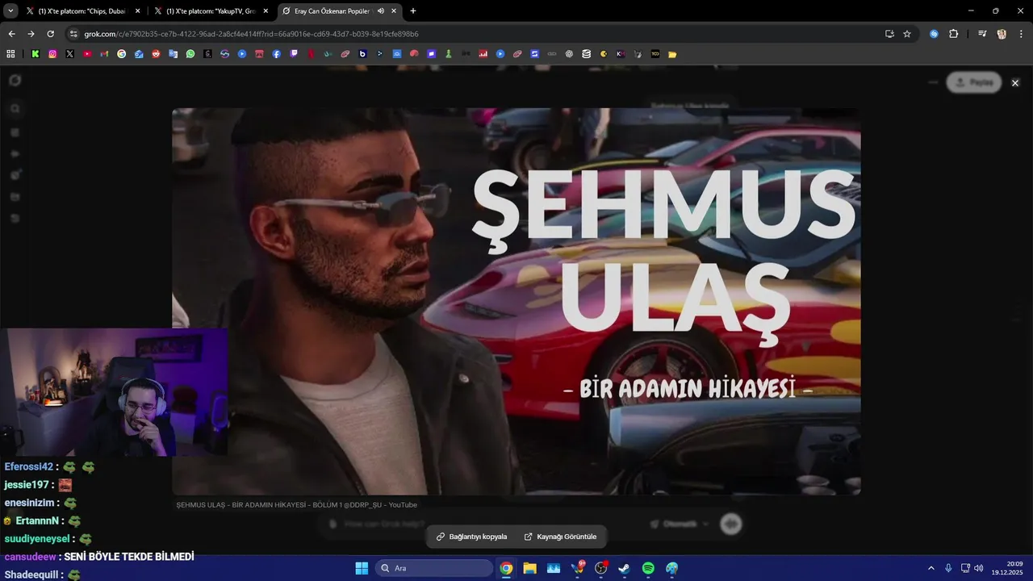Open the Twitch bookmark icon
Screen dimensions: 1033x581
[x=294, y=54]
